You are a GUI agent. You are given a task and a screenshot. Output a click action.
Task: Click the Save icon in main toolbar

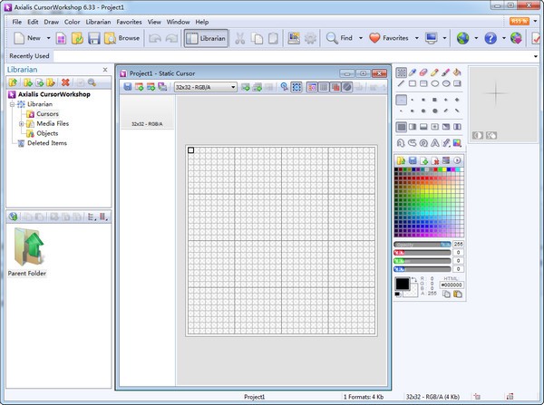pyautogui.click(x=94, y=38)
